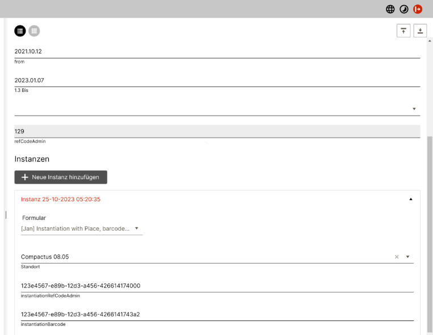The height and width of the screenshot is (335, 433).
Task: Clear the Standort value with X
Action: click(397, 257)
